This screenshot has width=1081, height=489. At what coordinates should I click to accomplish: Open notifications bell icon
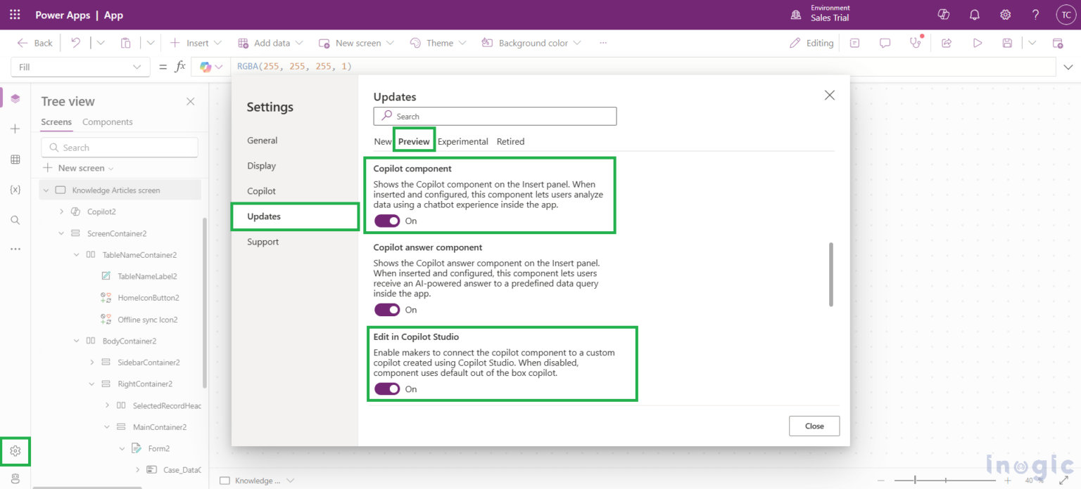975,15
